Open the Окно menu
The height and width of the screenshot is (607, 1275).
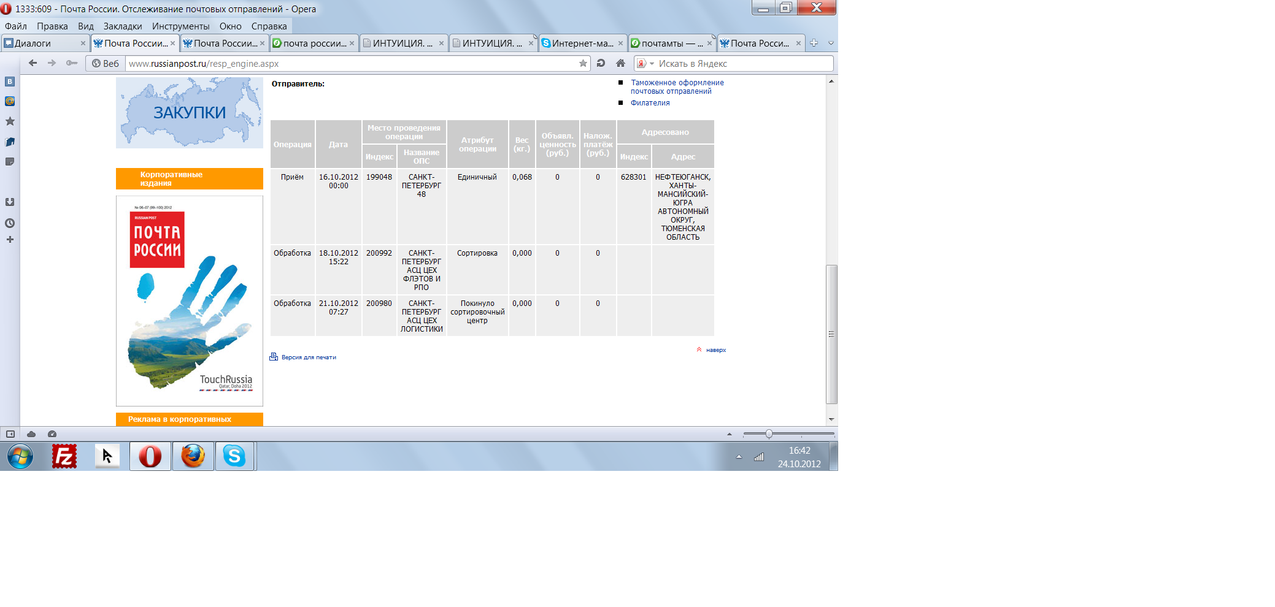tap(231, 26)
